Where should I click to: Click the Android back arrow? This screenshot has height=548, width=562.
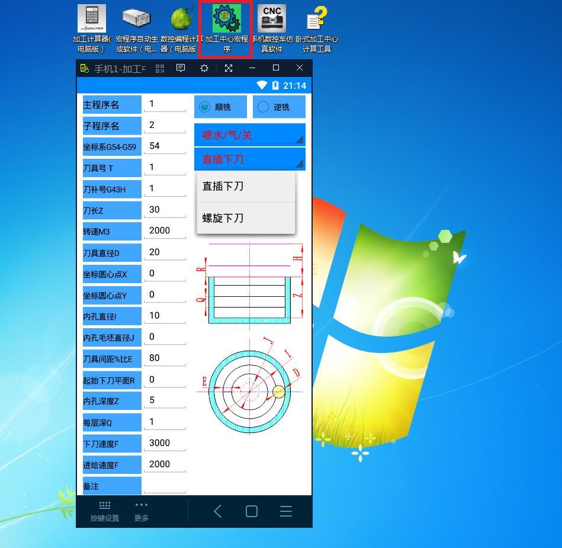tap(217, 511)
